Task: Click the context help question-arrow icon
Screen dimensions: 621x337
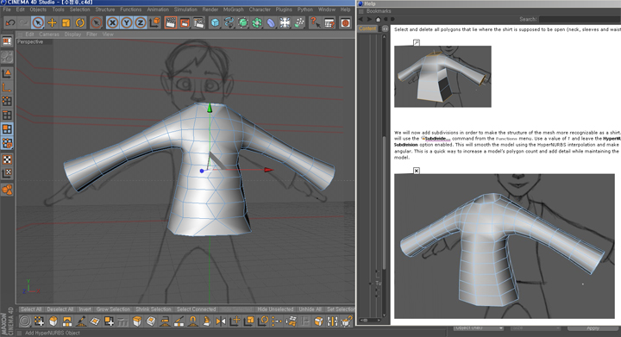Action: (315, 22)
